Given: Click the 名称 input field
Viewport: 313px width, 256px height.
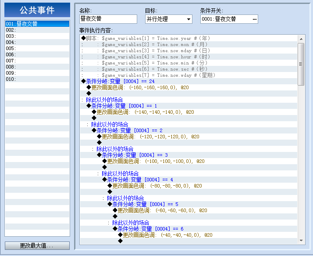Looking at the screenshot, I should click(108, 19).
